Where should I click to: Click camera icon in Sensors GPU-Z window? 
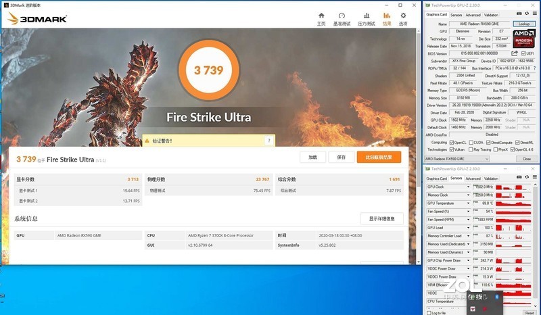click(519, 177)
